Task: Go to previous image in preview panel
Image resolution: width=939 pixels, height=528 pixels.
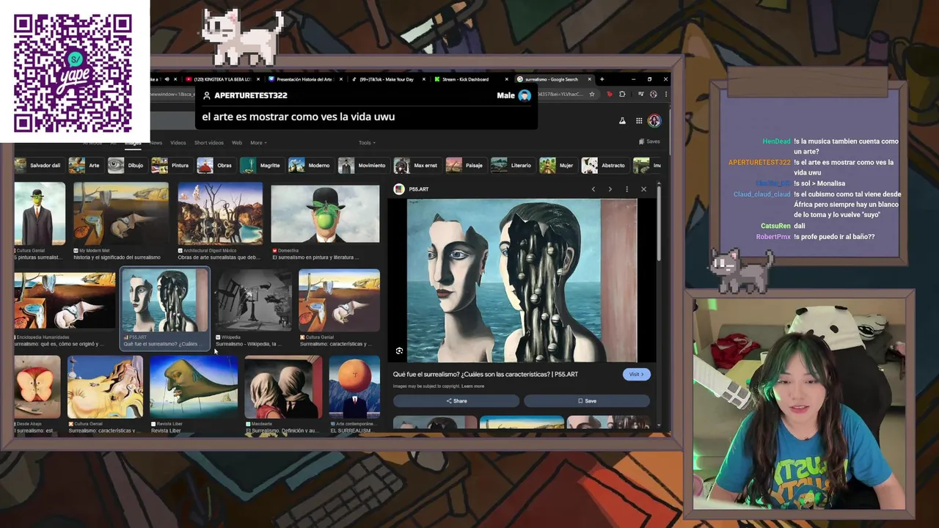Action: [x=593, y=189]
